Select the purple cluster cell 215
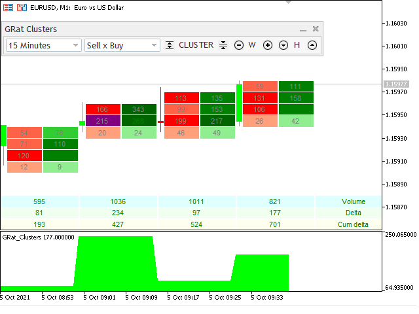Image resolution: width=419 pixels, height=314 pixels. coord(103,121)
